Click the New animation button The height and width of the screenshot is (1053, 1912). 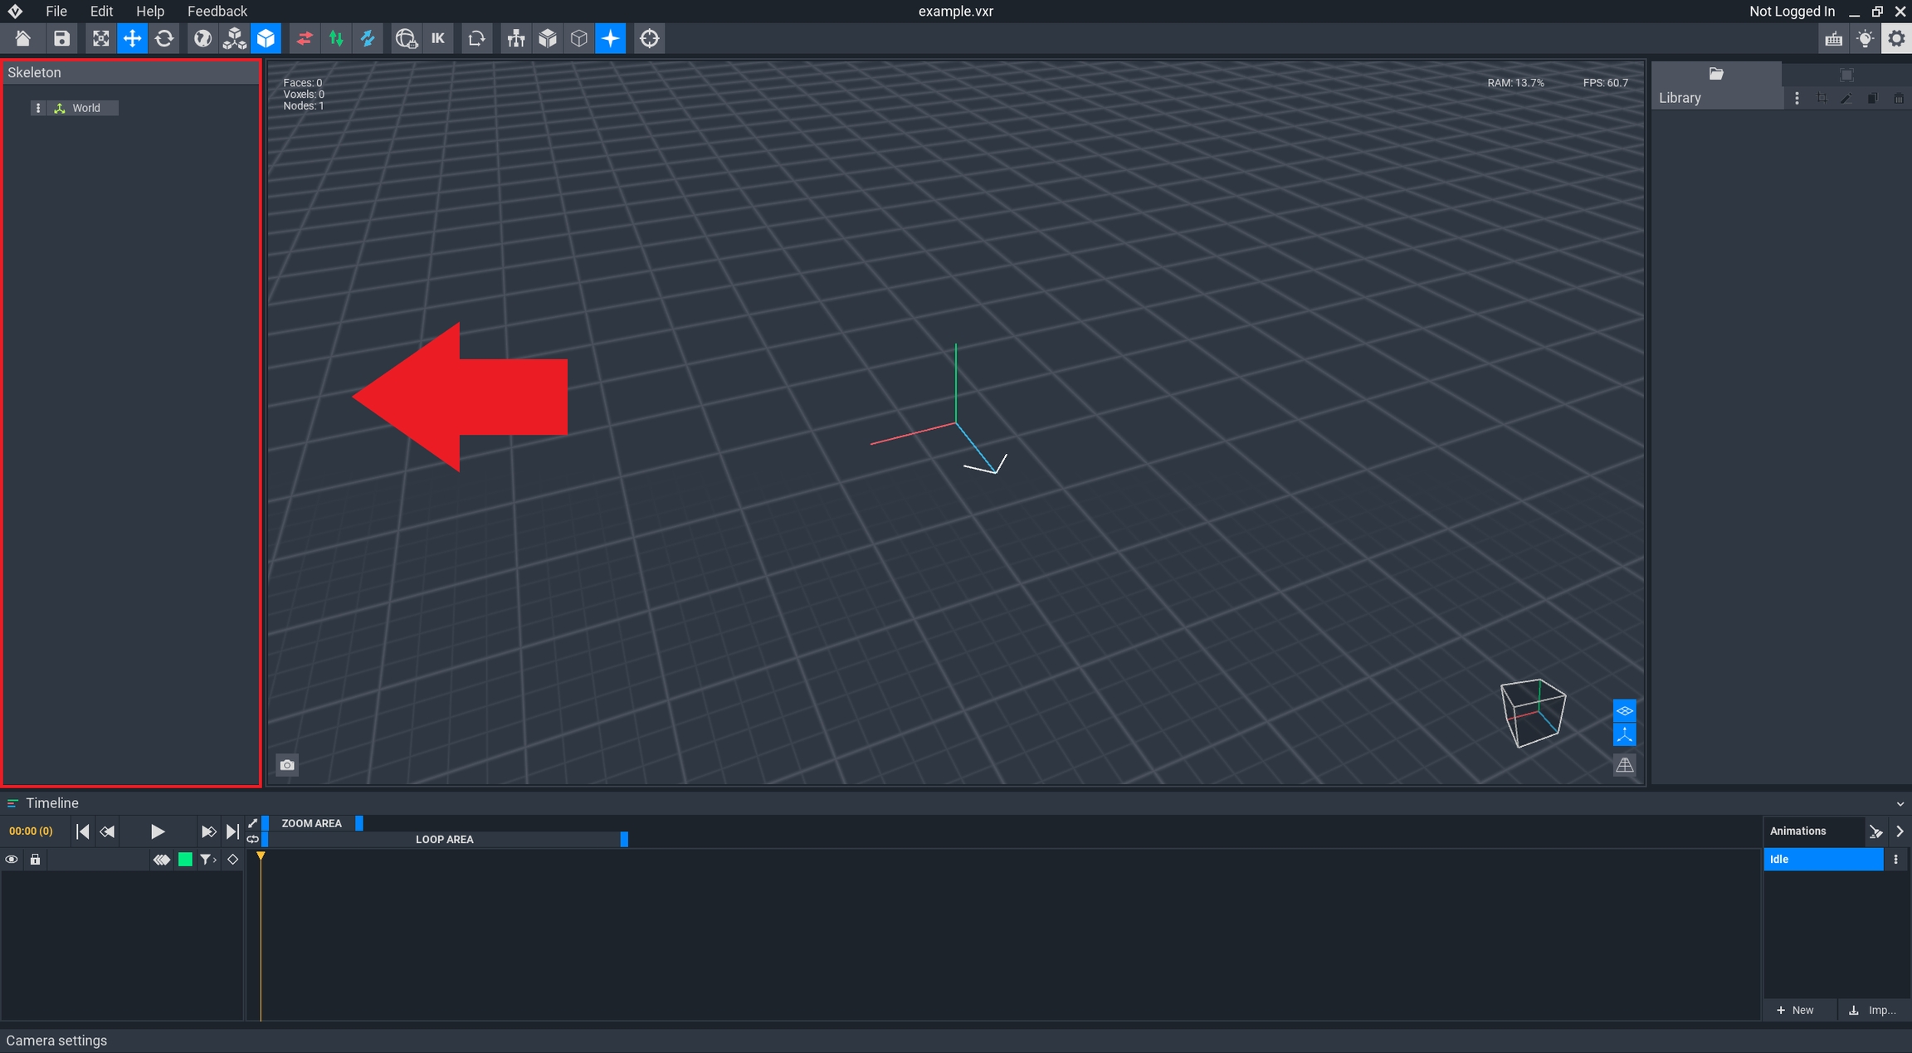(x=1795, y=1010)
